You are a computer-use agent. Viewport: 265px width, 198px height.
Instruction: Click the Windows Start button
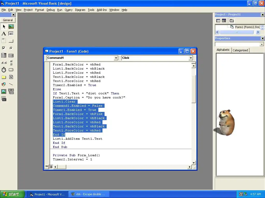click(12, 194)
